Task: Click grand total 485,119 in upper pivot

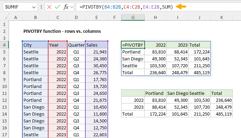Action: (x=199, y=72)
